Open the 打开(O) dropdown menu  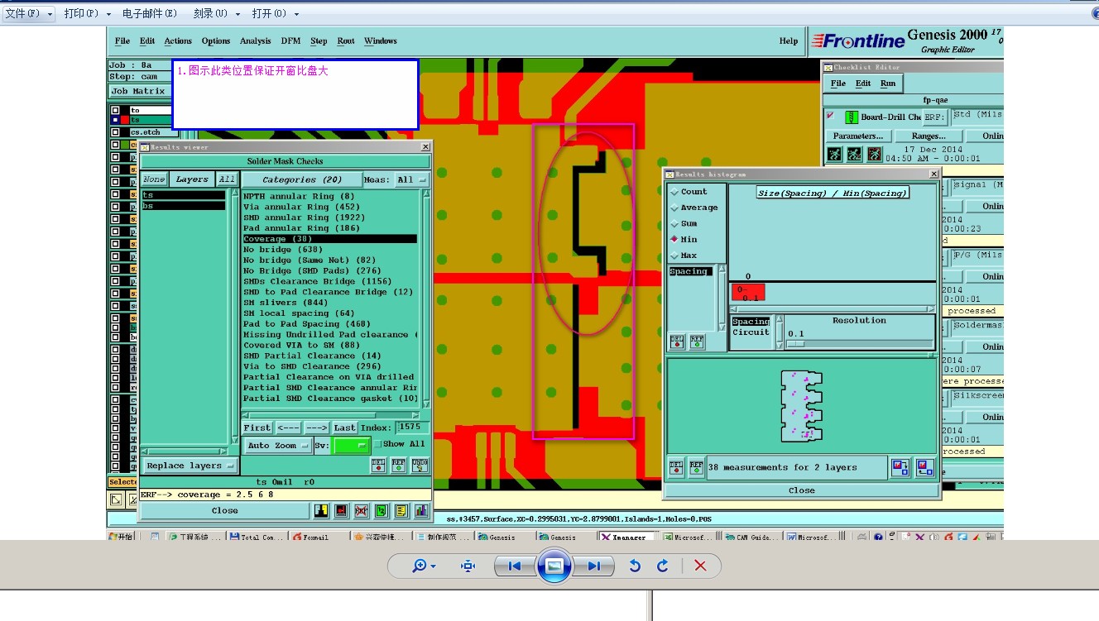point(276,13)
